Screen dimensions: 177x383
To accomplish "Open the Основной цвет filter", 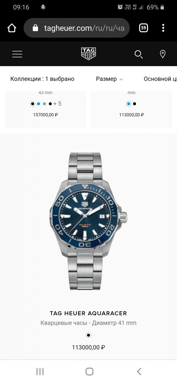I will [x=160, y=79].
